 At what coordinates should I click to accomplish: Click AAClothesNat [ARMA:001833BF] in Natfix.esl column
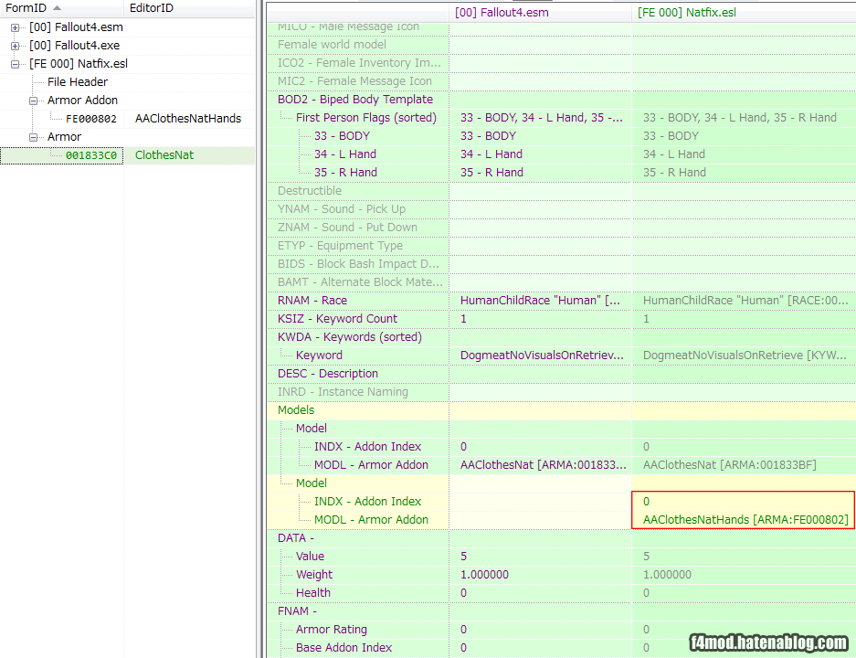[729, 464]
